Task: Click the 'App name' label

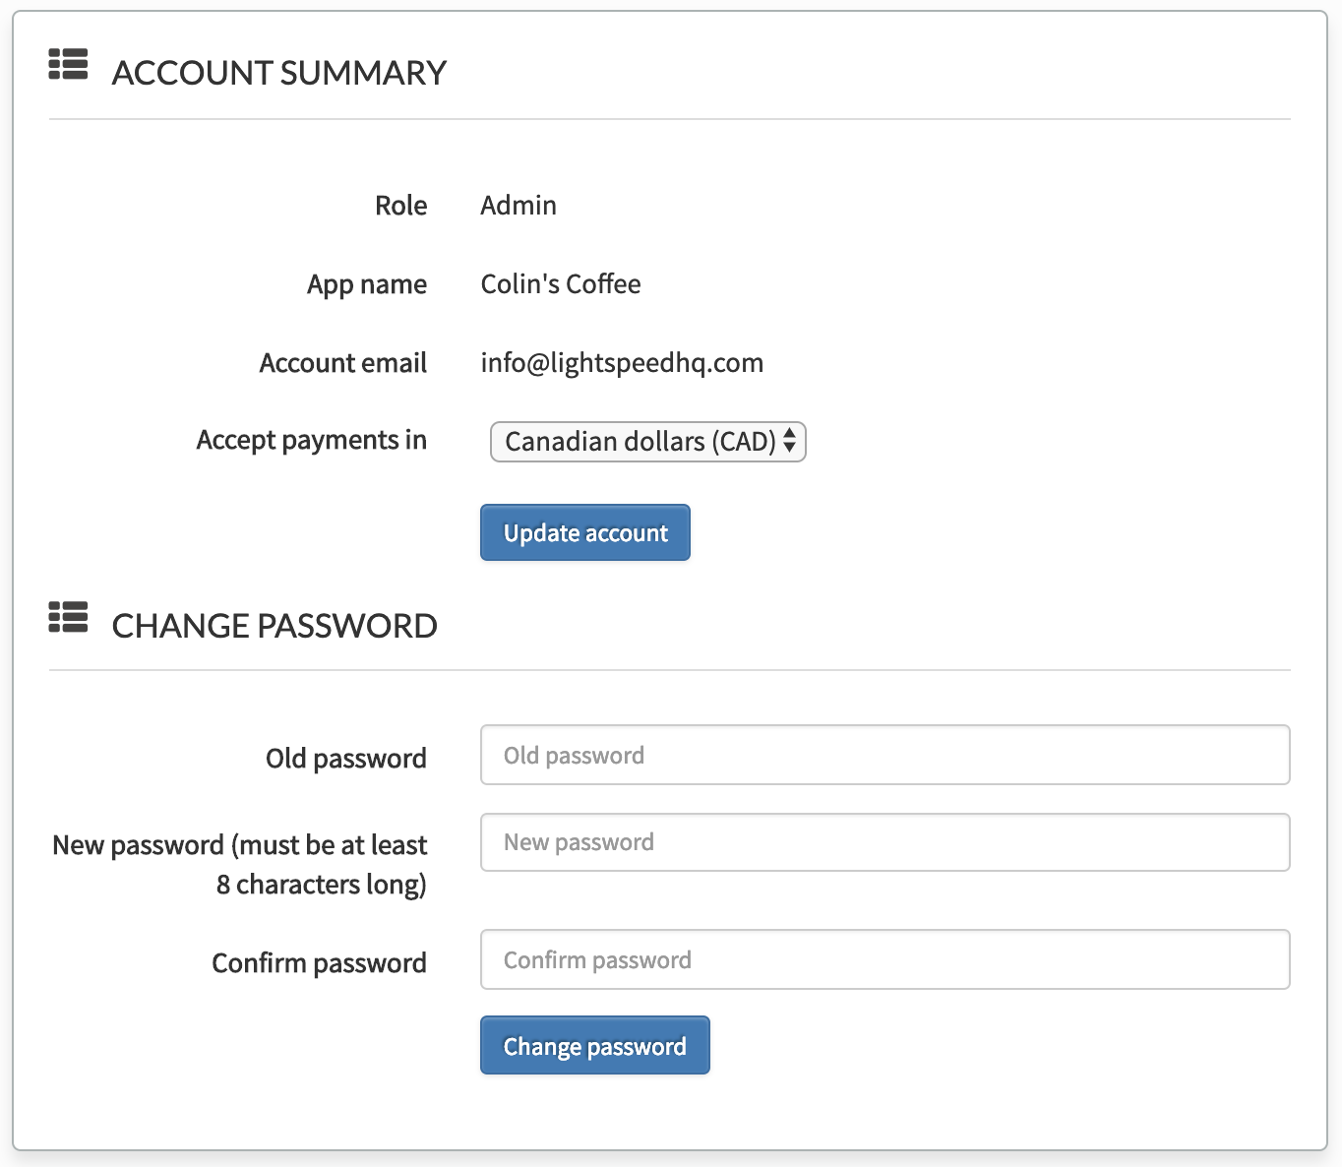Action: pyautogui.click(x=366, y=284)
